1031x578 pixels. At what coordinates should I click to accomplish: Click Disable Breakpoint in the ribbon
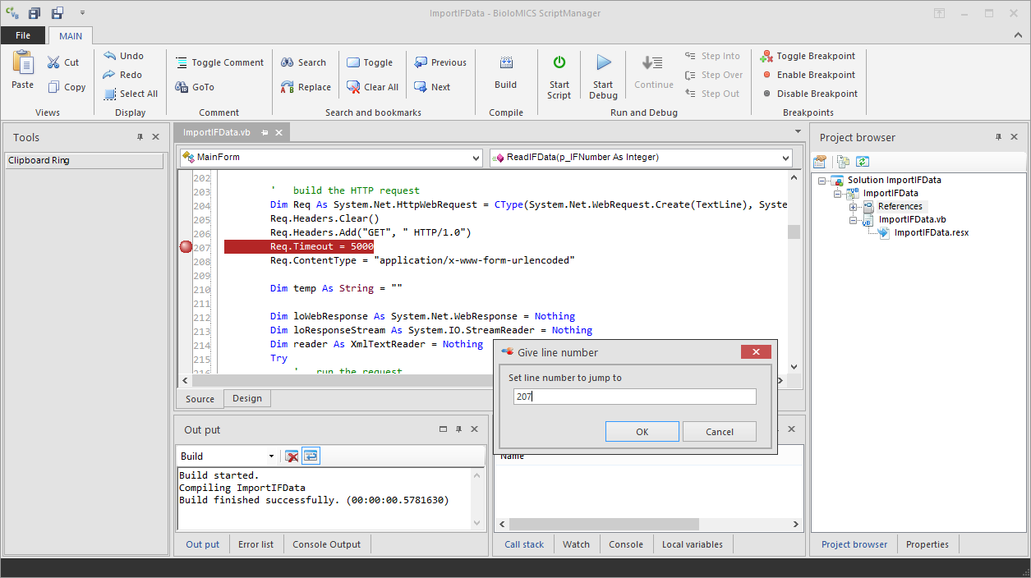point(809,94)
